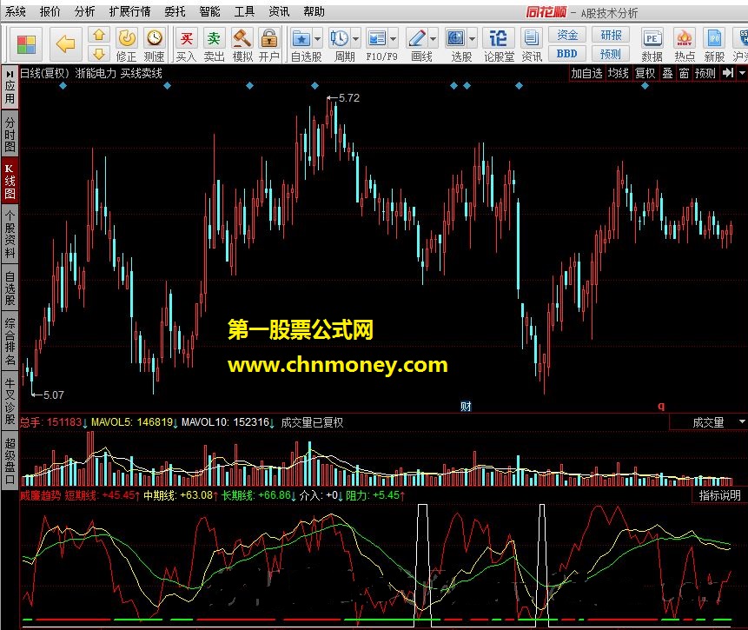Click the 研报 research report button
748x630 pixels.
tap(611, 35)
